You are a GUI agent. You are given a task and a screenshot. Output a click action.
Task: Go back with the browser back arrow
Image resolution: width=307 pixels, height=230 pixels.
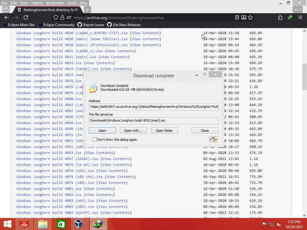7,18
